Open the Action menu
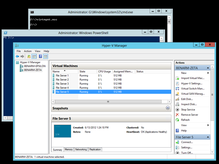The image size is (219, 164). point(28,51)
